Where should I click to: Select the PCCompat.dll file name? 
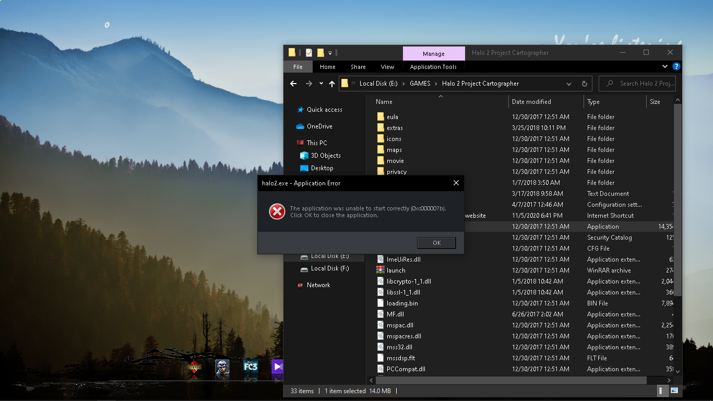click(x=406, y=369)
